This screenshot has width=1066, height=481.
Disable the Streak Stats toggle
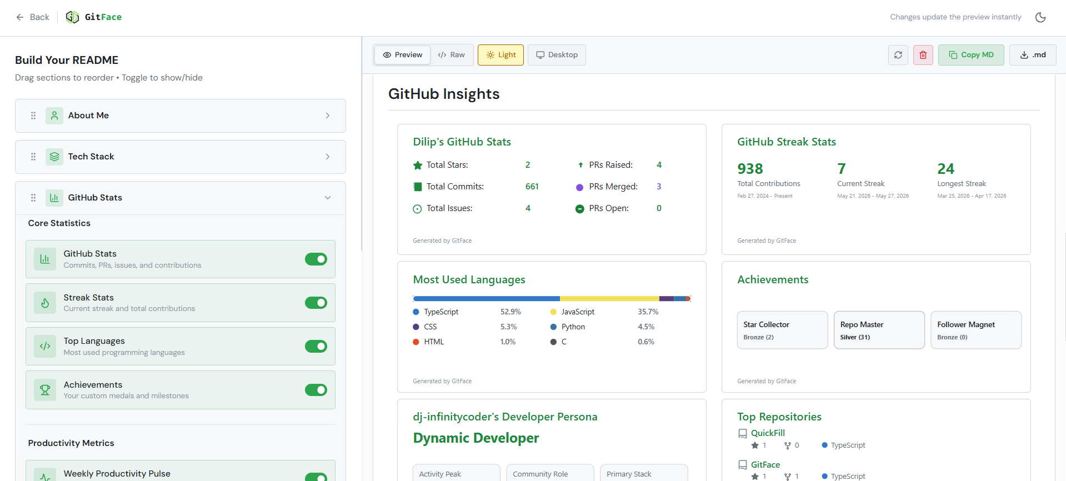(316, 303)
